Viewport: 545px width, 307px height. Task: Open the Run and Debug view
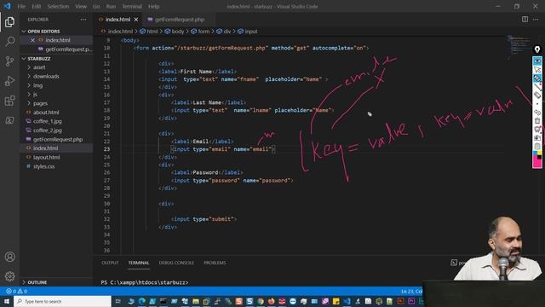click(x=9, y=81)
